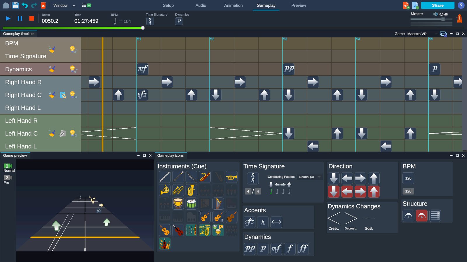Switch to the Preview tab
467x262 pixels.
click(299, 5)
